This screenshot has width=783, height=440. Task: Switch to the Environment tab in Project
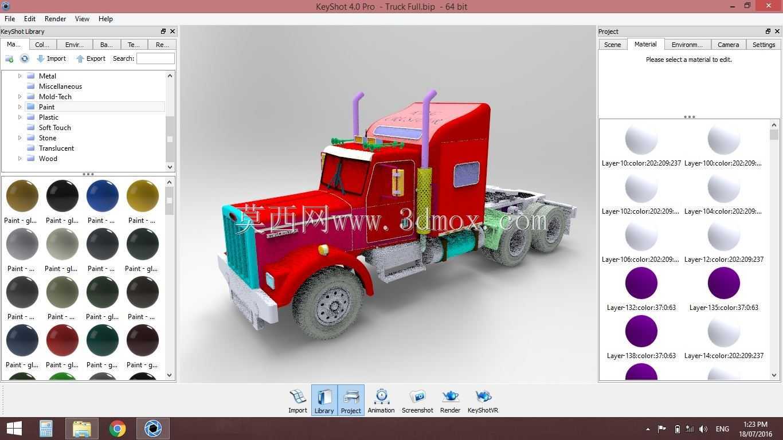click(687, 45)
